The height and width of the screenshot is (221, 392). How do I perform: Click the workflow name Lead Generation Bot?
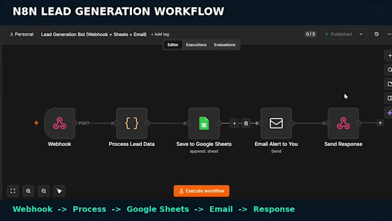[94, 34]
